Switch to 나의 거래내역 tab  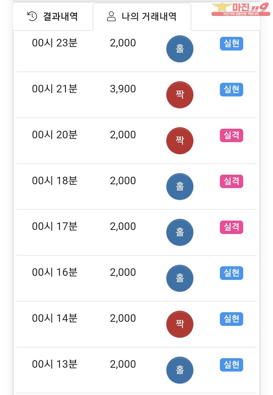tap(142, 17)
